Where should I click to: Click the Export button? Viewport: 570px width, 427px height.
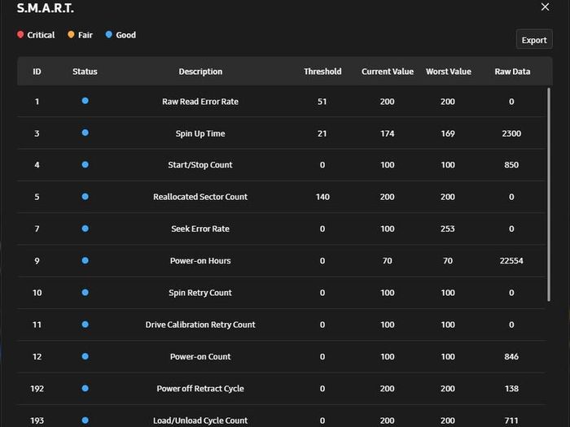click(x=534, y=39)
